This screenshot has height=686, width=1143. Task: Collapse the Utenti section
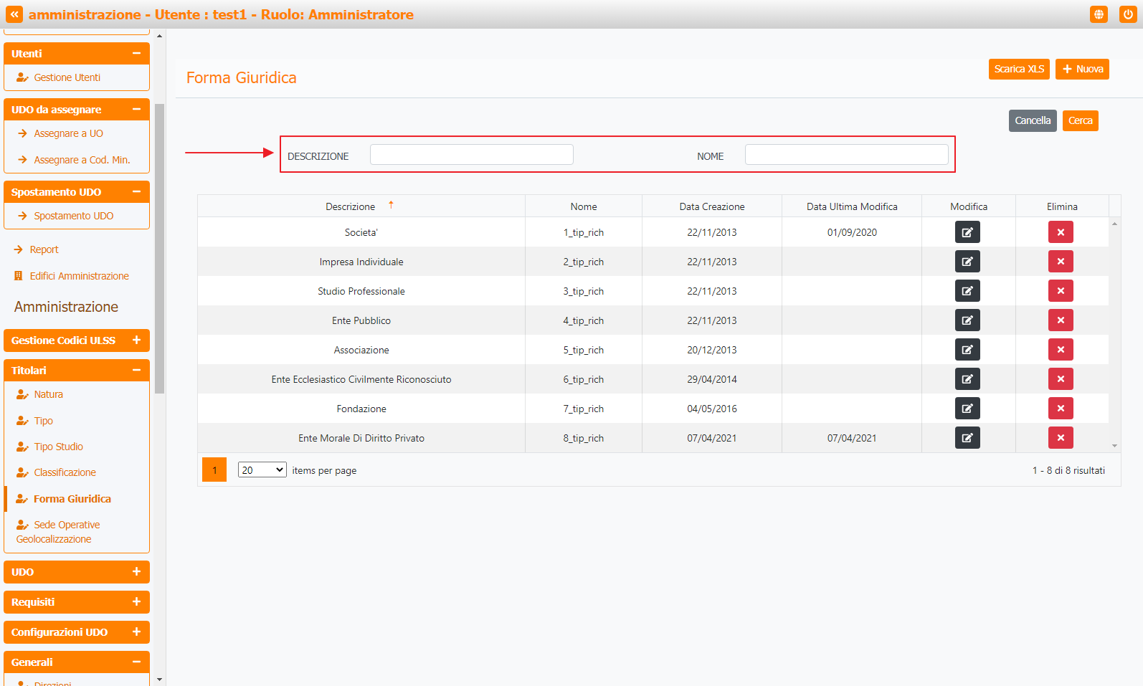(x=136, y=54)
